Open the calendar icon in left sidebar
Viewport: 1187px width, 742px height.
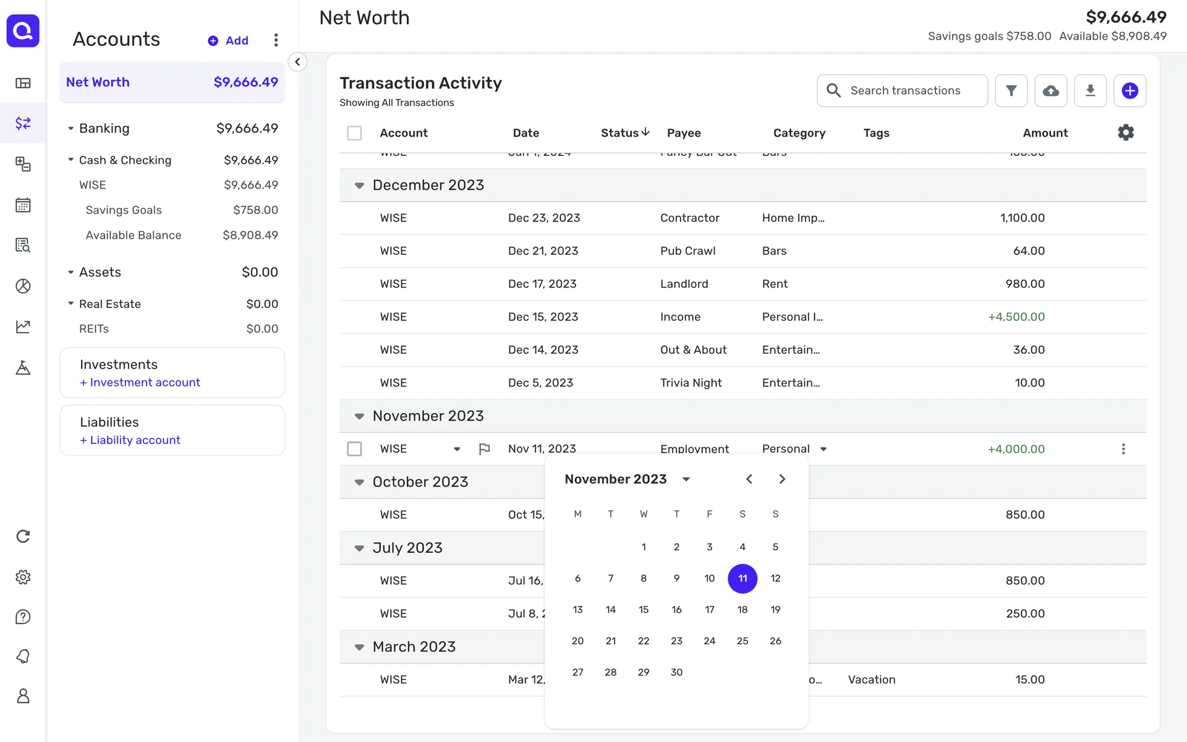(23, 205)
